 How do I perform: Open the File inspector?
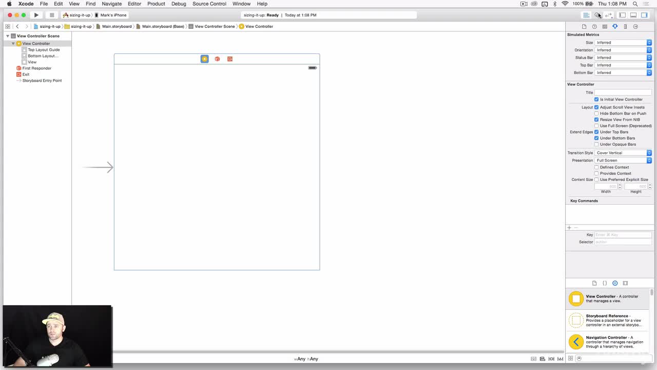[x=584, y=26]
